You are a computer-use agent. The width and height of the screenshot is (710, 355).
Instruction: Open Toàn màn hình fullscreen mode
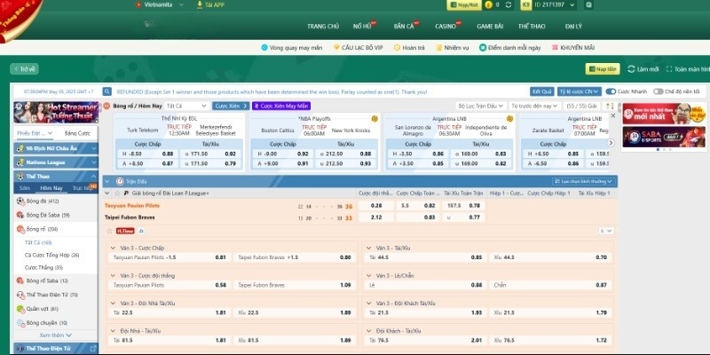tap(667, 68)
